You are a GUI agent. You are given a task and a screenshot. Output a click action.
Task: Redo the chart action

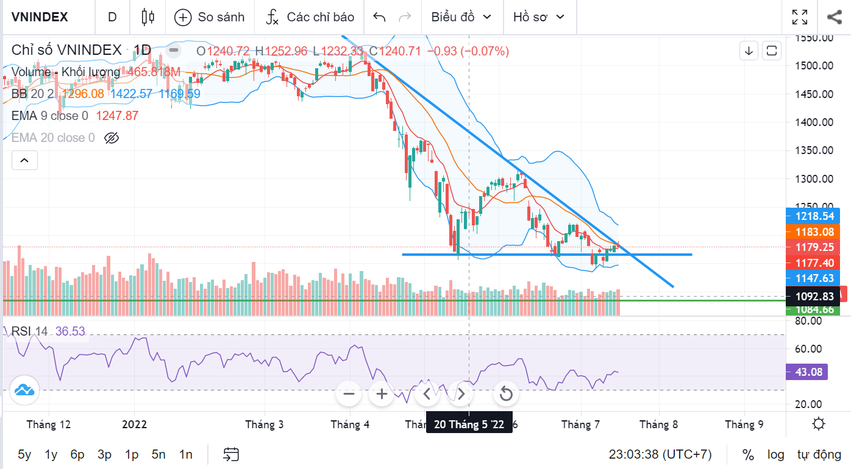[x=405, y=17]
